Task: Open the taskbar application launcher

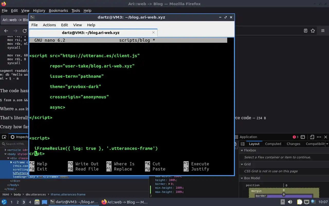Action: (x=4, y=202)
